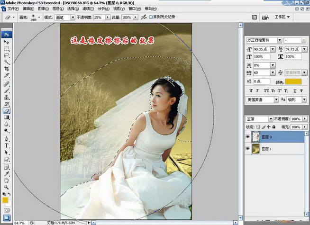The height and width of the screenshot is (225, 310).
Task: Toggle visibility of layer 图层 1
Action: 248,148
